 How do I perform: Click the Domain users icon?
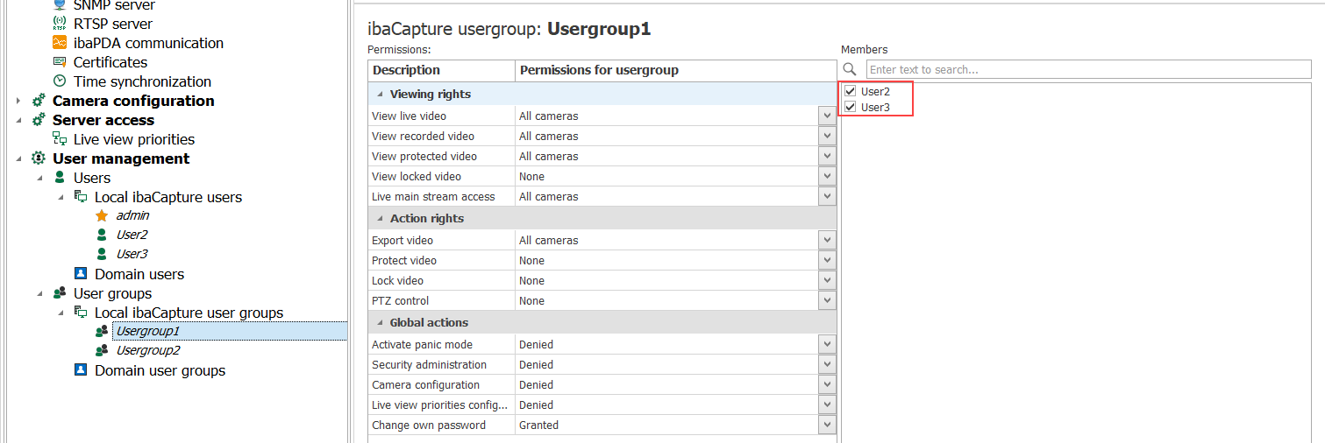point(81,274)
